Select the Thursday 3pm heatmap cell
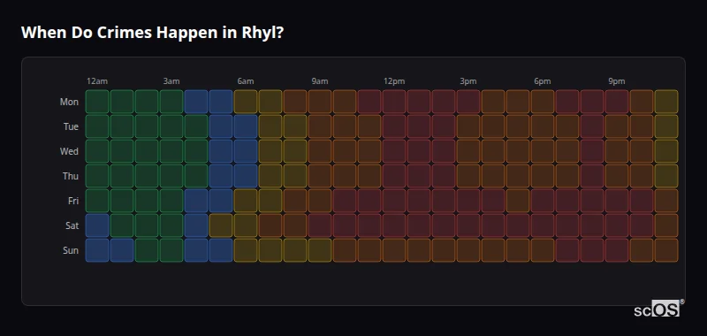 pos(468,176)
